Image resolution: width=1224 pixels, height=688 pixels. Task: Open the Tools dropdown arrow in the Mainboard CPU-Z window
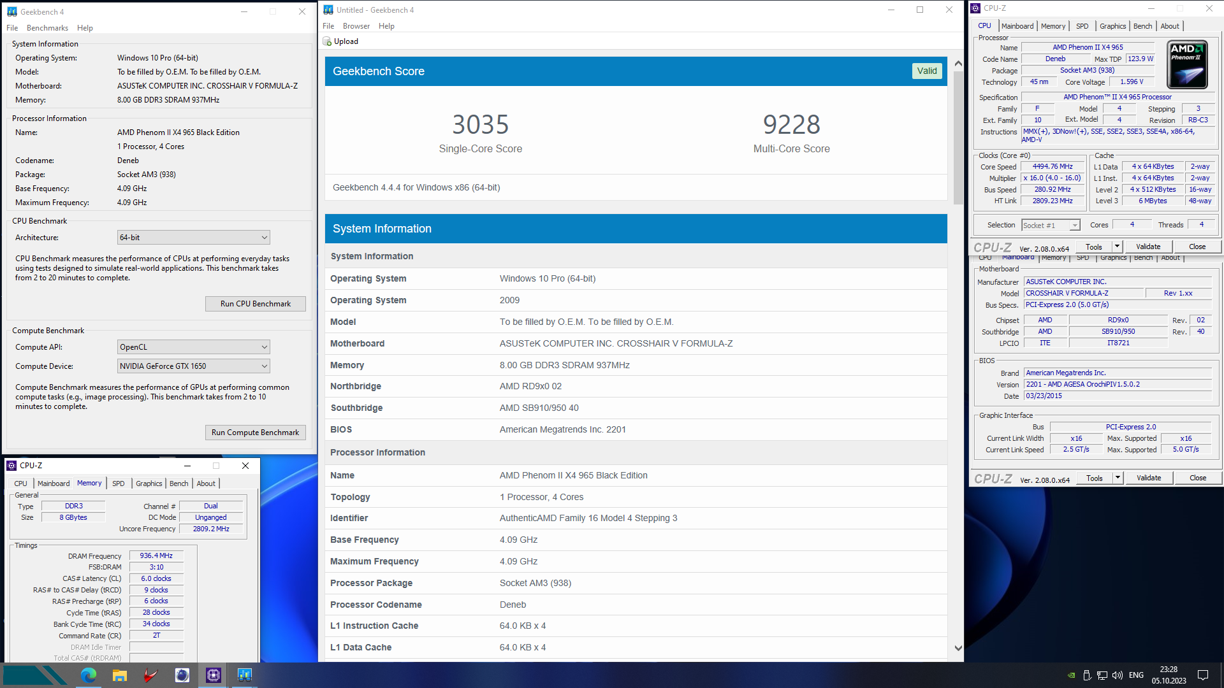pyautogui.click(x=1118, y=478)
